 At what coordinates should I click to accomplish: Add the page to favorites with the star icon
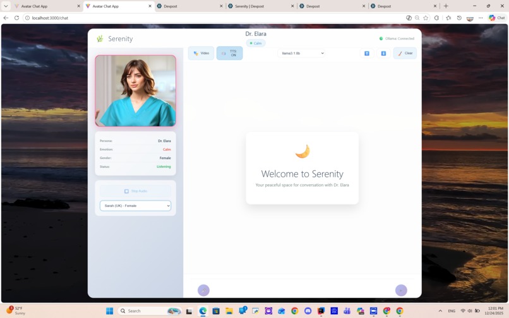[426, 18]
